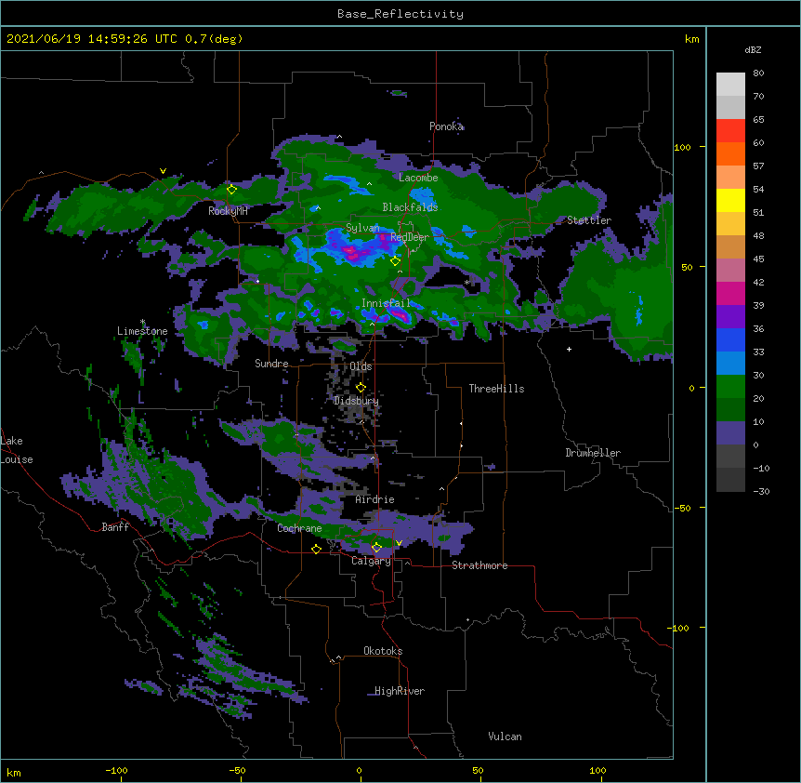Image resolution: width=801 pixels, height=783 pixels.
Task: Click the asterisk marker above Limestone label
Action: pos(143,322)
